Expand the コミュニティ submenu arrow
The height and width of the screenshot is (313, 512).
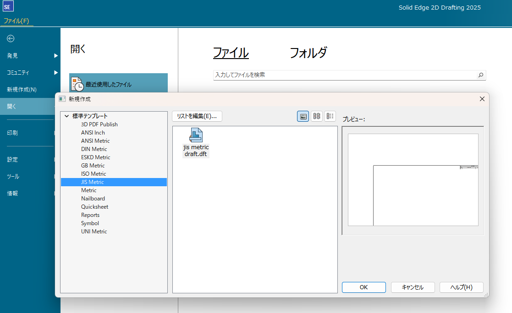56,73
